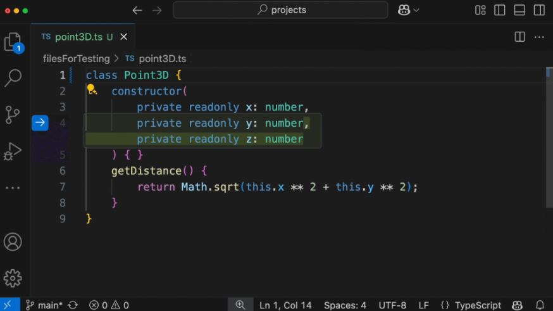Open editor More Actions ellipsis menu
Viewport: 553px width, 311px height.
tap(539, 37)
